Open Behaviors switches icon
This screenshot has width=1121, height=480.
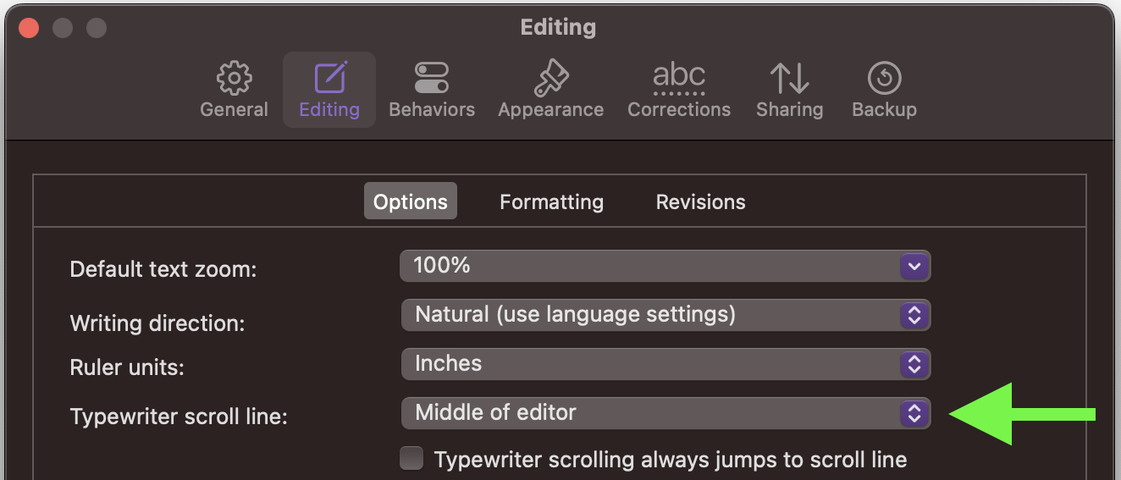pyautogui.click(x=432, y=79)
